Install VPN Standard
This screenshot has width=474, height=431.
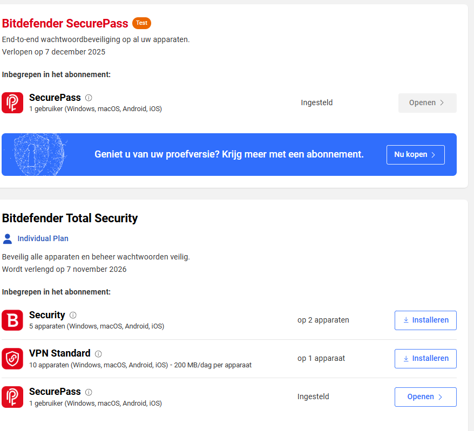tap(425, 359)
